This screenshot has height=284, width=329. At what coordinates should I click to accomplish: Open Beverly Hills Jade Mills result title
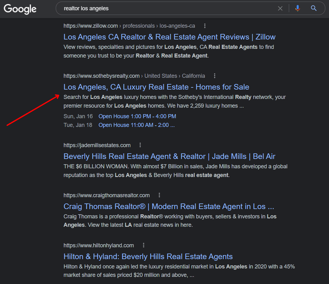[x=169, y=156]
